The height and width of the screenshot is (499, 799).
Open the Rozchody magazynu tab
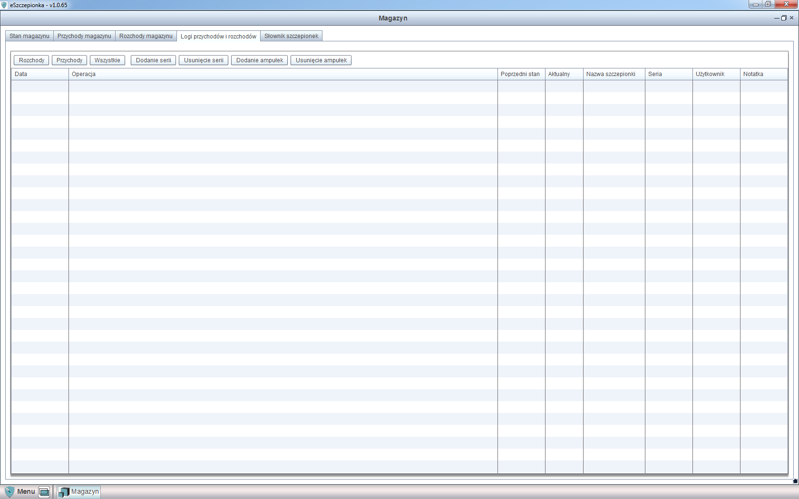coord(146,36)
